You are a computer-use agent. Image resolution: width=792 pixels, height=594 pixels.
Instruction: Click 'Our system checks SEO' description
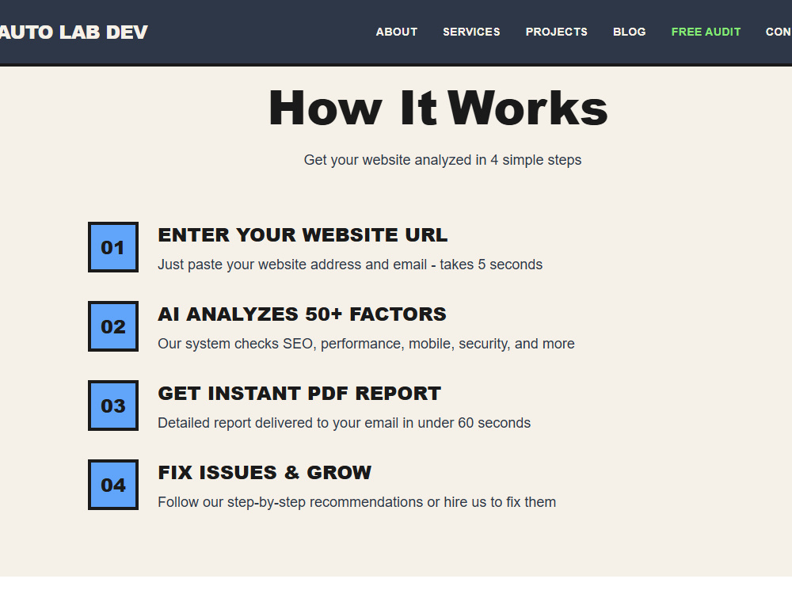[366, 344]
